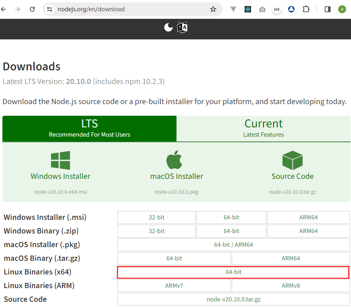Image resolution: width=351 pixels, height=307 pixels.
Task: Click the Windows Installer (.msi) row label
Action: [45, 217]
